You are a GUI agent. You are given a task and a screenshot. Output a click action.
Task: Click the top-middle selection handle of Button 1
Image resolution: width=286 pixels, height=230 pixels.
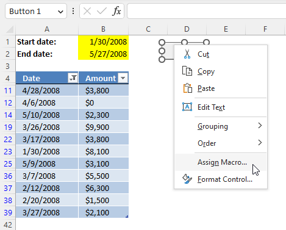click(x=184, y=42)
